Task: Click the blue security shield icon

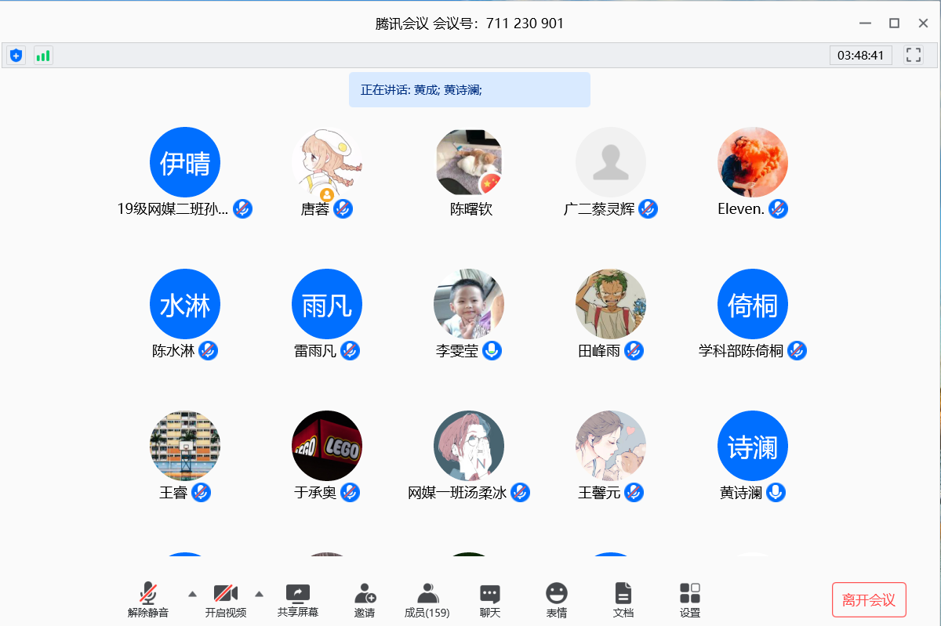Action: coord(16,56)
